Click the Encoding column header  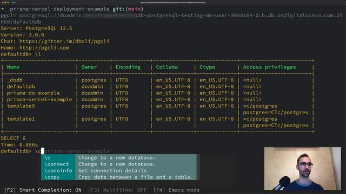128,67
